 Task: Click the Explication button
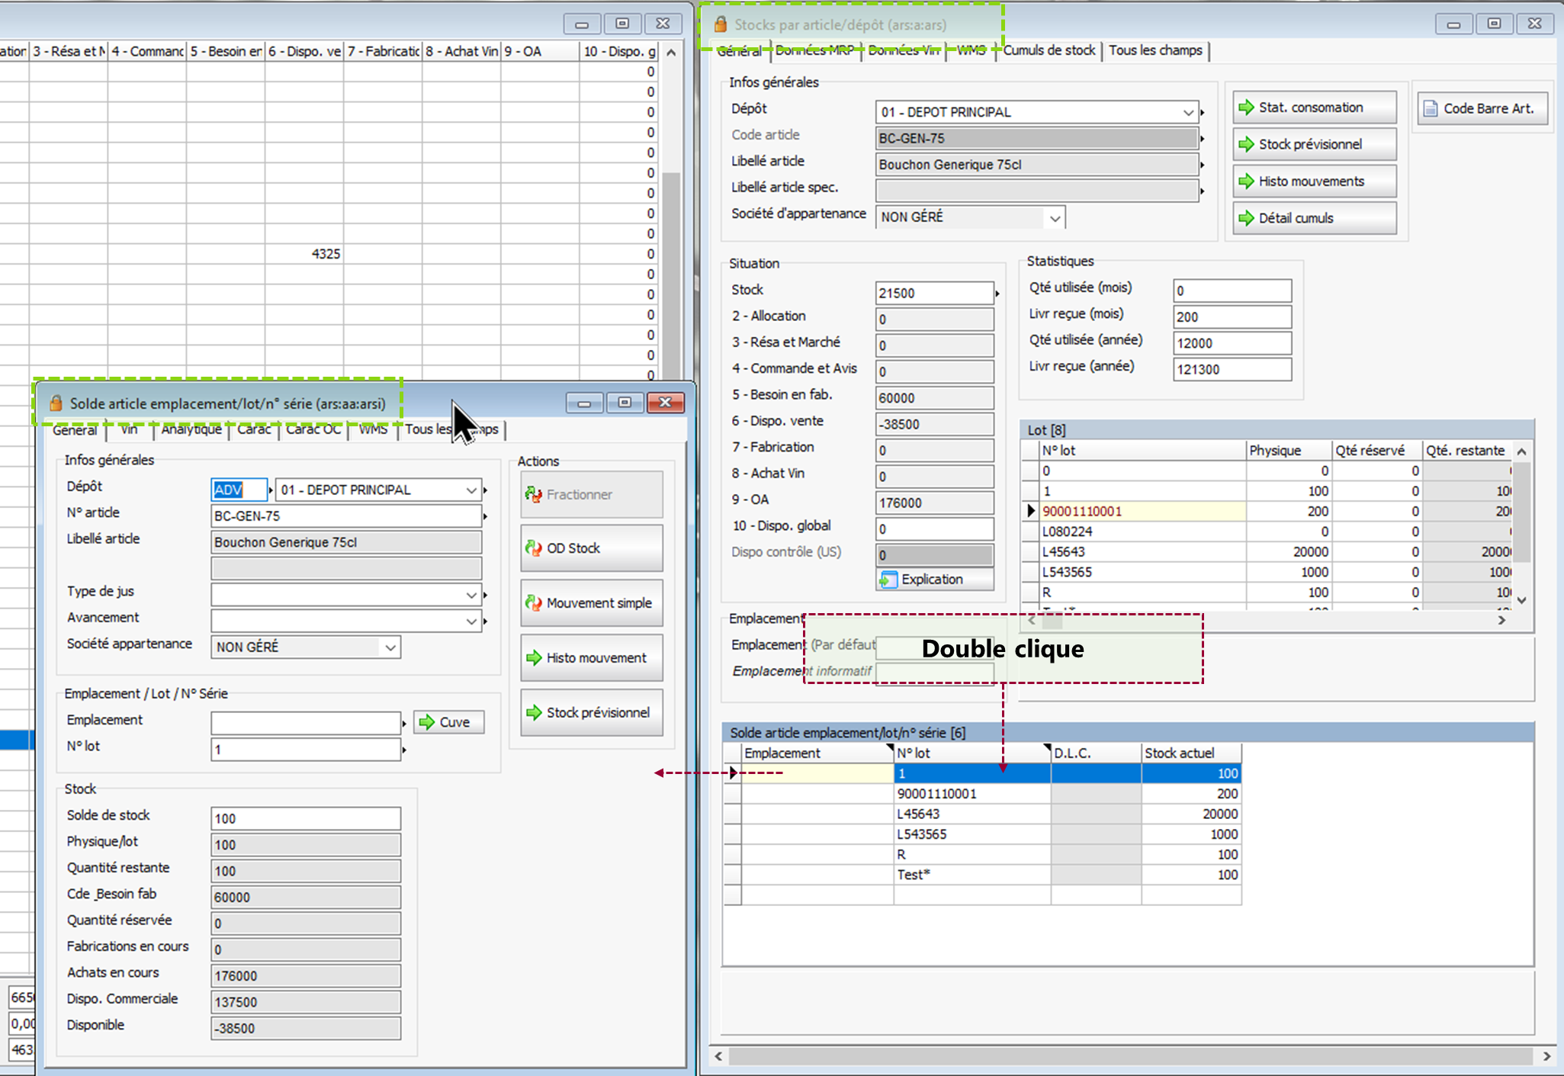click(934, 580)
